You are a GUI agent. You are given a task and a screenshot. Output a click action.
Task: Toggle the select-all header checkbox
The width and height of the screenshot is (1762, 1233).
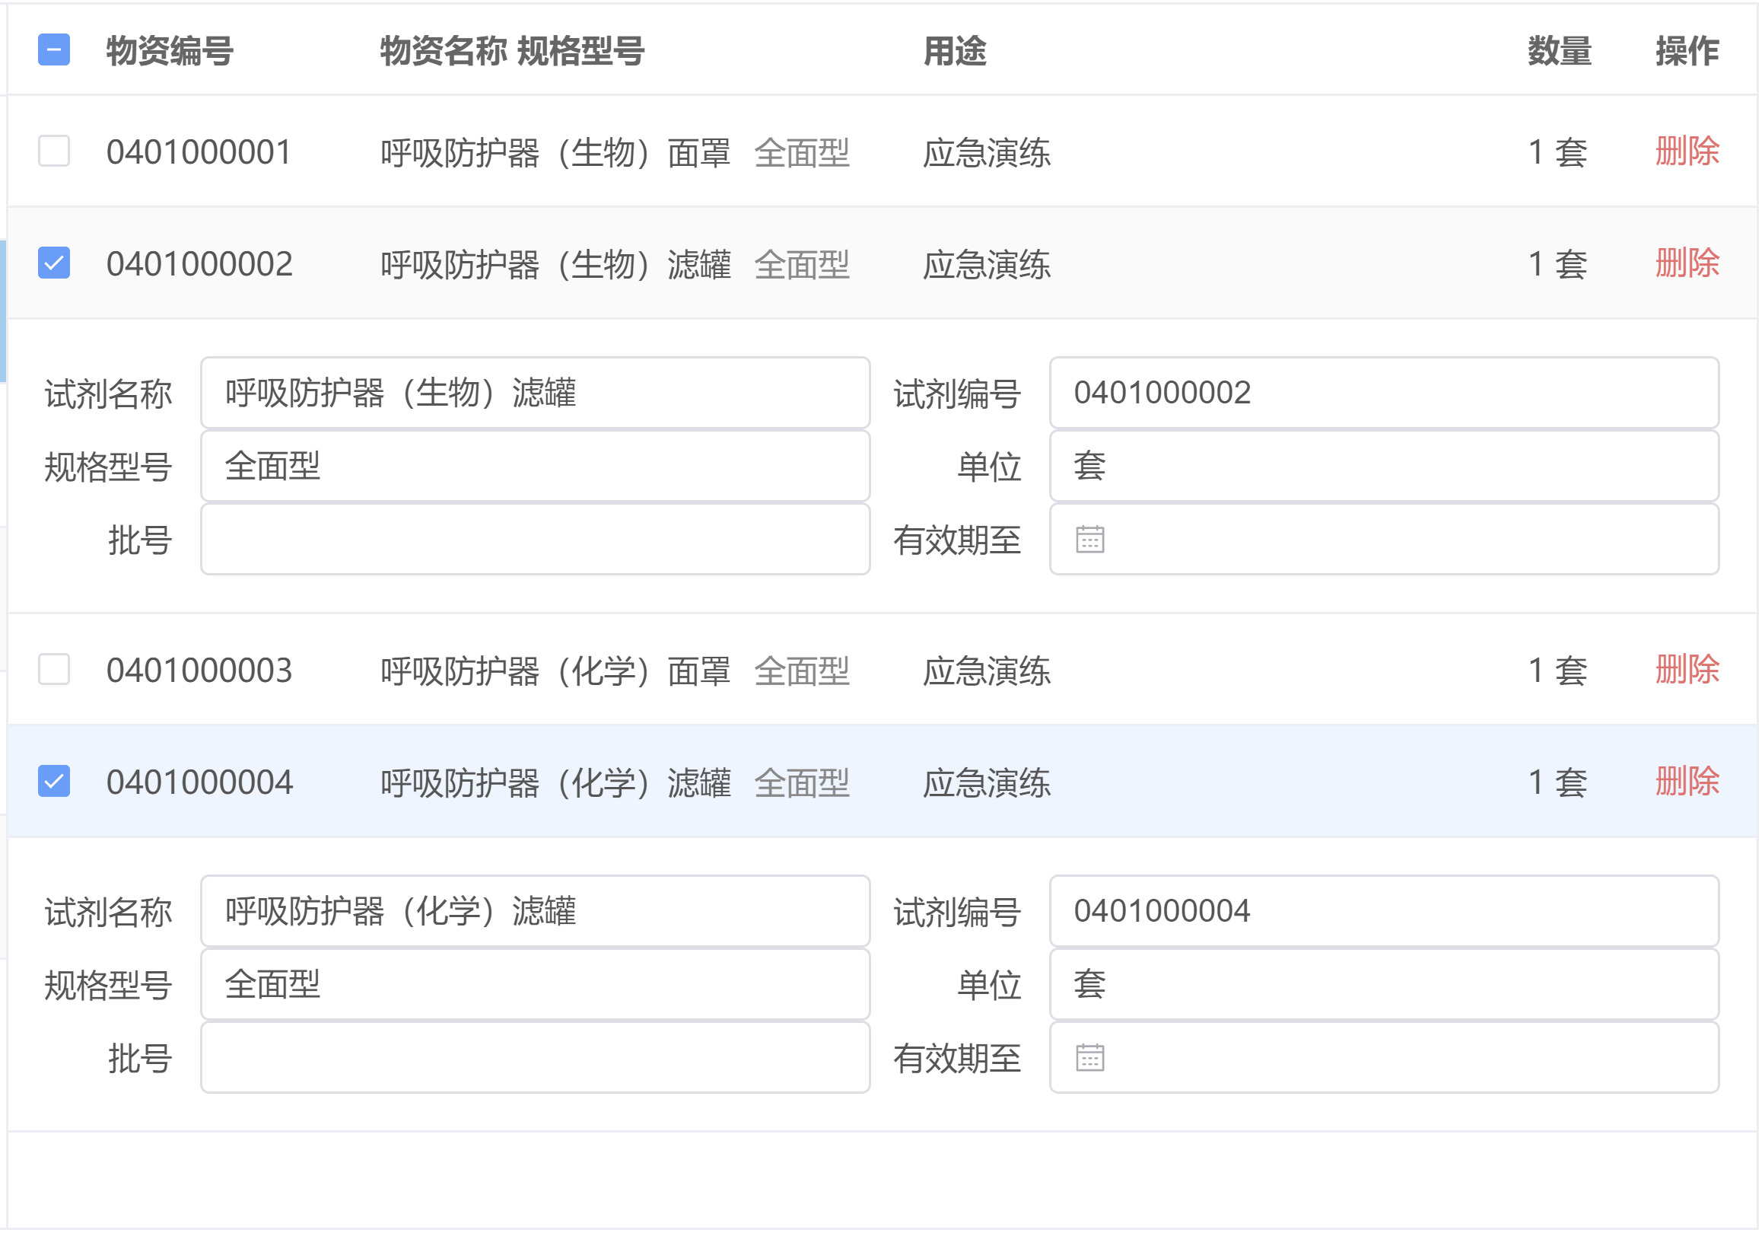click(x=54, y=50)
